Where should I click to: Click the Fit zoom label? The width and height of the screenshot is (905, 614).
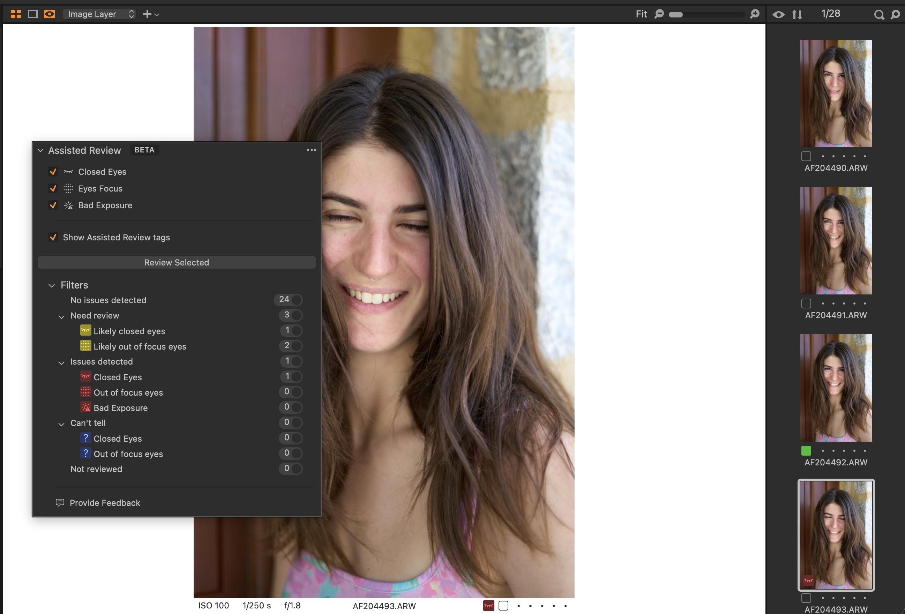tap(641, 14)
